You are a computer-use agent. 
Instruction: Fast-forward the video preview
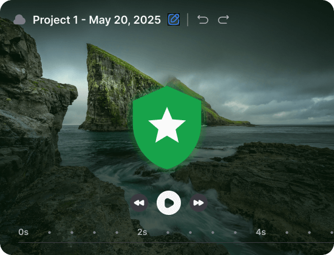(199, 203)
